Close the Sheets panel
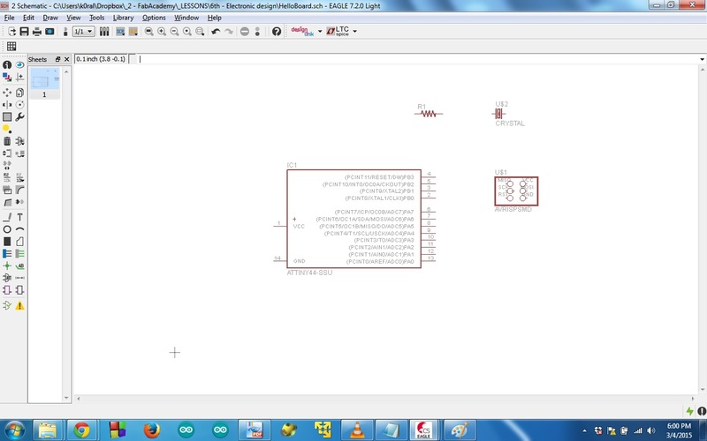 pyautogui.click(x=67, y=59)
